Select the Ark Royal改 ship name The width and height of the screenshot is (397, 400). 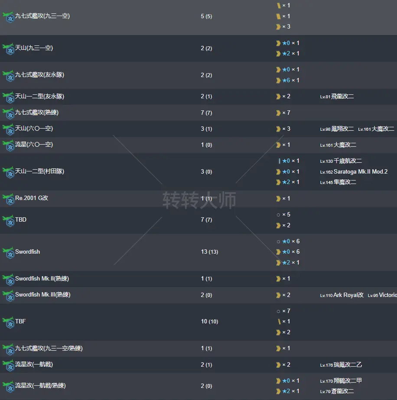click(348, 295)
